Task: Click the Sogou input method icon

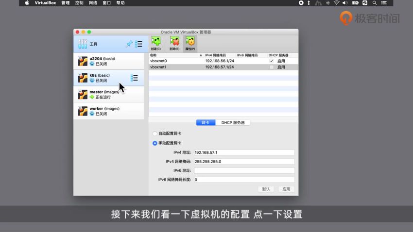Action: tap(365, 3)
